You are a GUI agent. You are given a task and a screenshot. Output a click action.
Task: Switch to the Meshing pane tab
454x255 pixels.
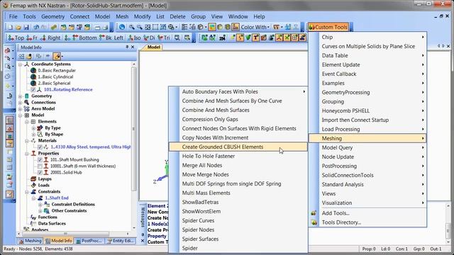pos(30,241)
